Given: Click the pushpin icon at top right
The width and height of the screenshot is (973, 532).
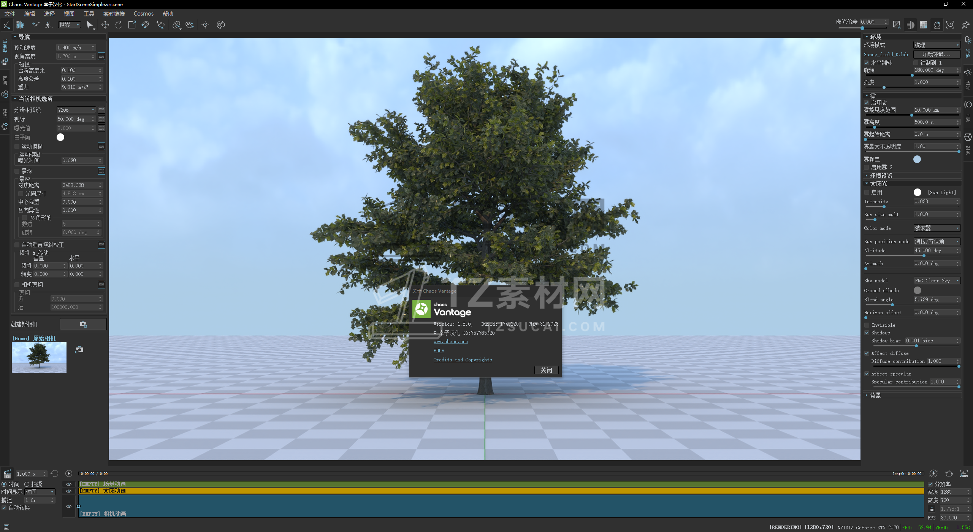Looking at the screenshot, I should [x=965, y=25].
